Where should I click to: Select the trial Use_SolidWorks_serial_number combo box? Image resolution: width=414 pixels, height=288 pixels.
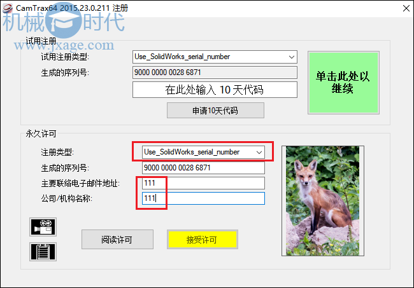coord(215,57)
